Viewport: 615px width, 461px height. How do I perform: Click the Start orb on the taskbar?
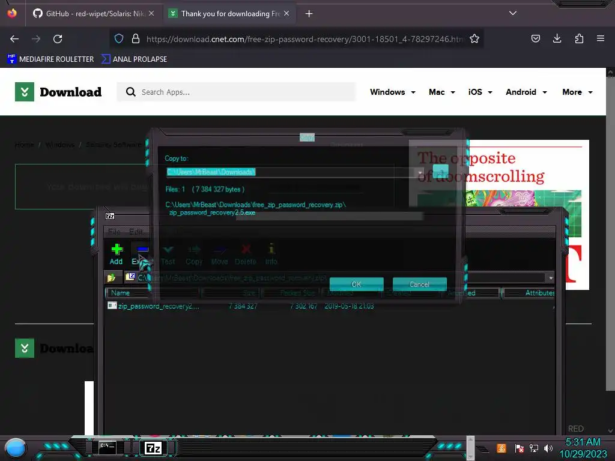pos(16,449)
